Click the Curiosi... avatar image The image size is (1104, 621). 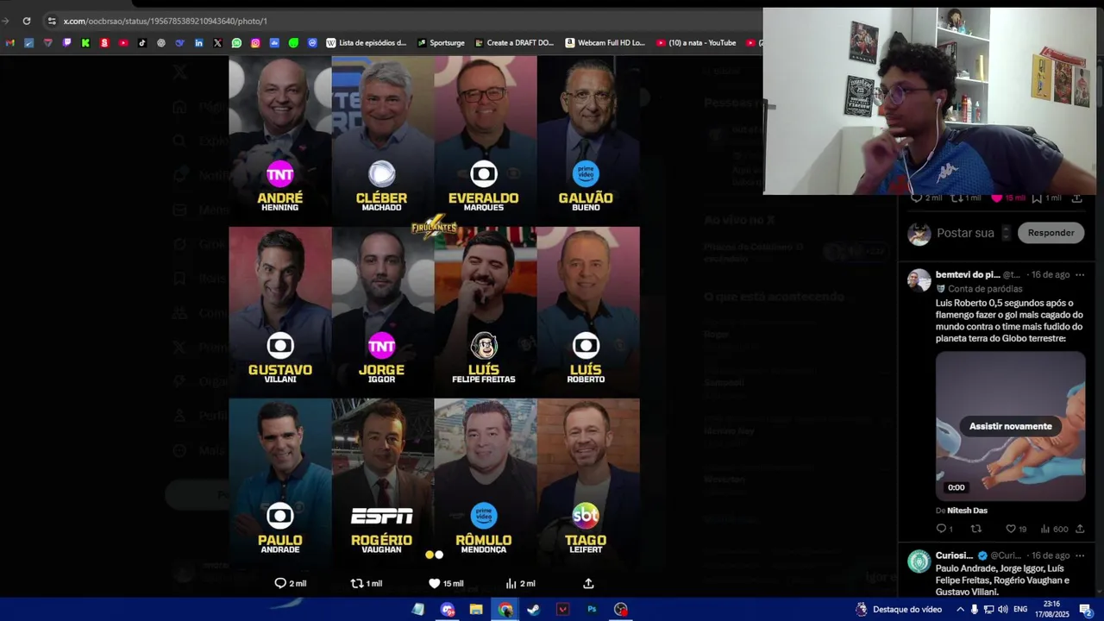919,561
